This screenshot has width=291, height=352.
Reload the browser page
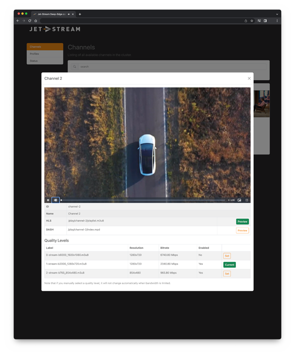30,20
